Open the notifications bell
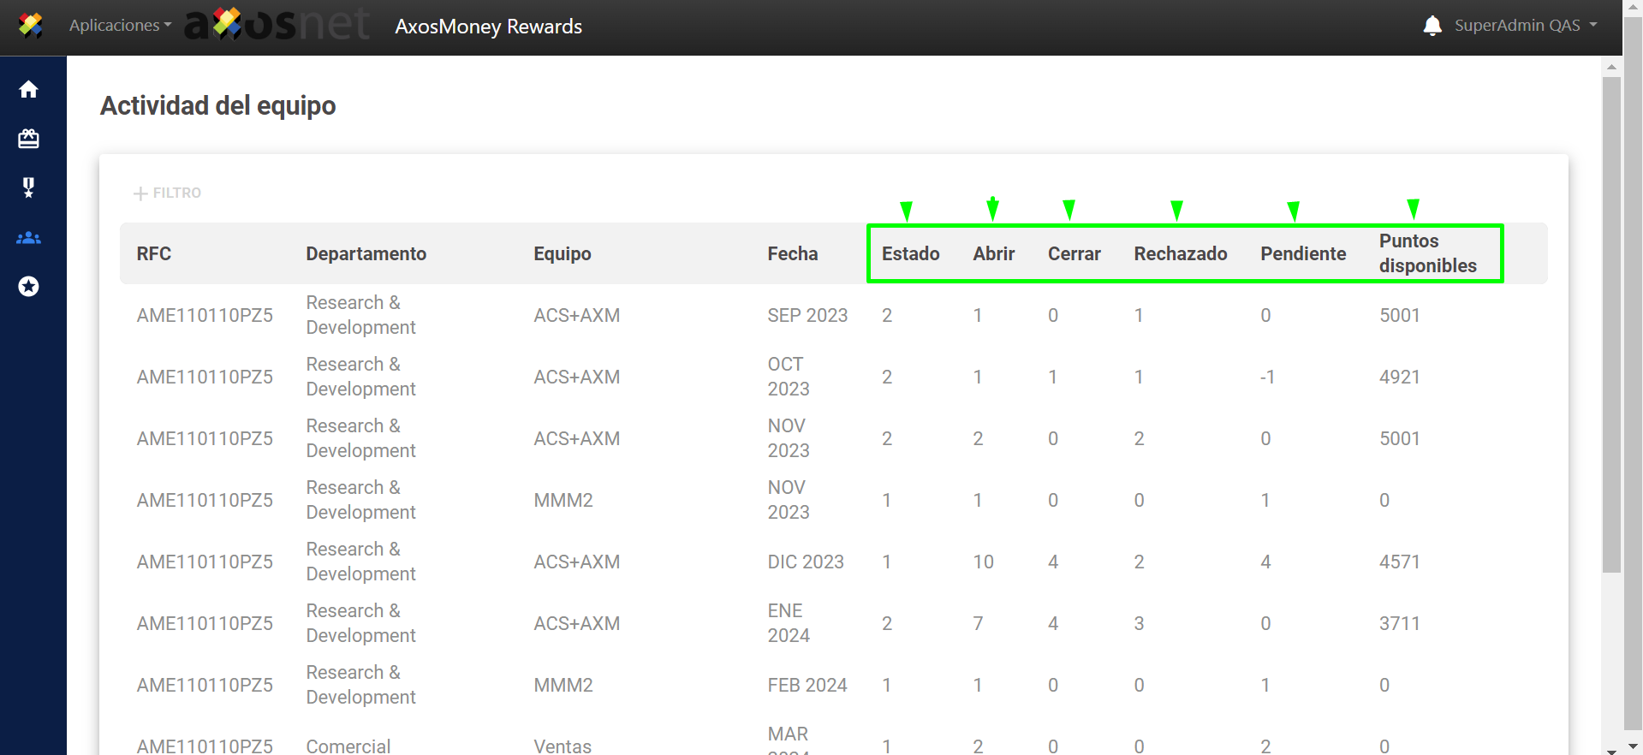The width and height of the screenshot is (1643, 755). pos(1432,26)
